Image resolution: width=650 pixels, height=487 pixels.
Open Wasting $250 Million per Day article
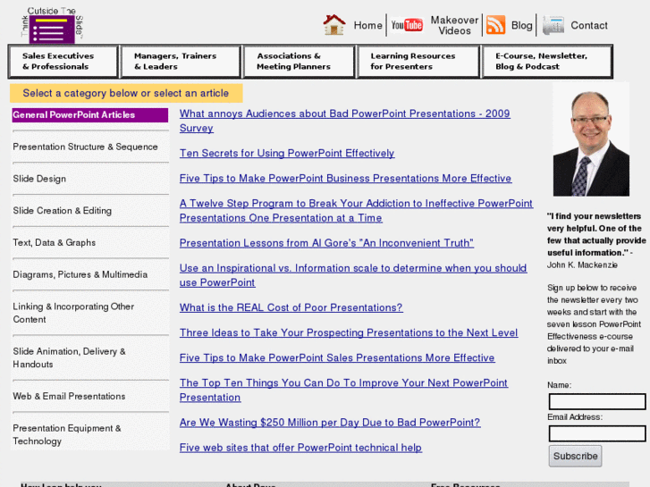point(330,423)
